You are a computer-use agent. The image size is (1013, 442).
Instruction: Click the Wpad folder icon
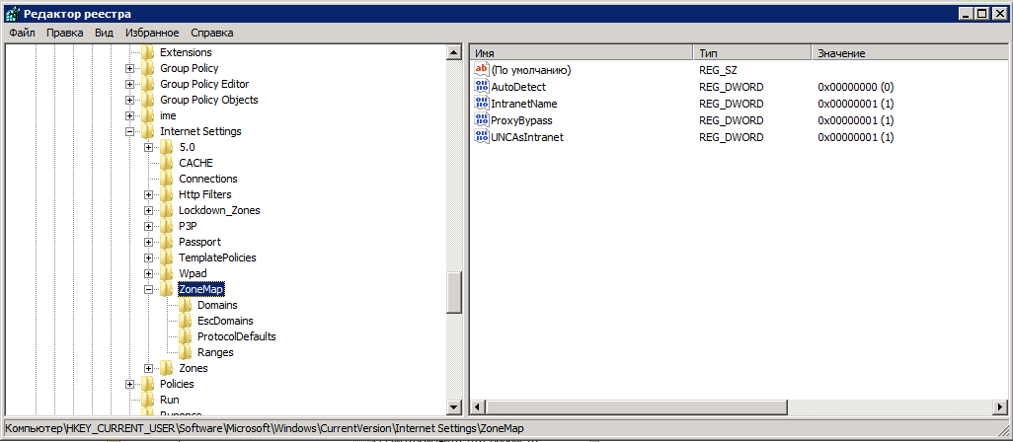(167, 273)
